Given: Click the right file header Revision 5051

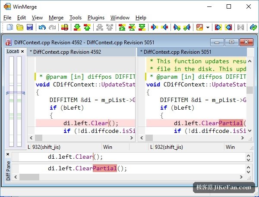Looking at the screenshot, I should click(192, 52).
